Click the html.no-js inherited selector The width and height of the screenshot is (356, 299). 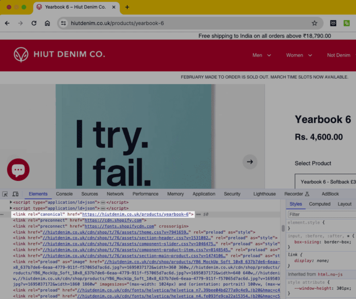tap(330, 275)
